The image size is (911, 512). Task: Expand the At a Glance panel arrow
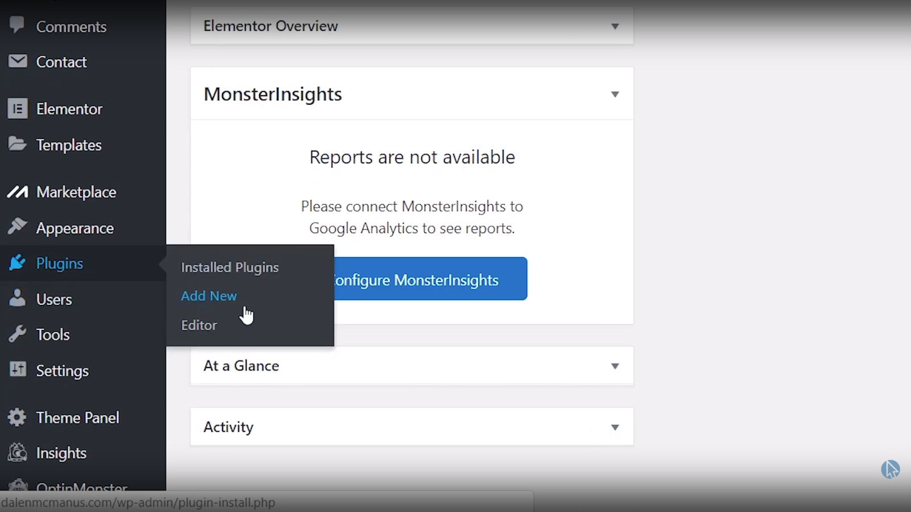tap(615, 366)
